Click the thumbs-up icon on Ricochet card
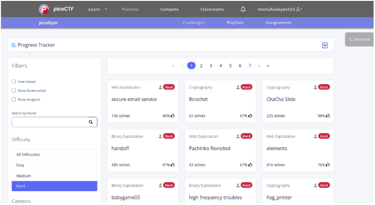The width and height of the screenshot is (375, 205). pos(250,116)
